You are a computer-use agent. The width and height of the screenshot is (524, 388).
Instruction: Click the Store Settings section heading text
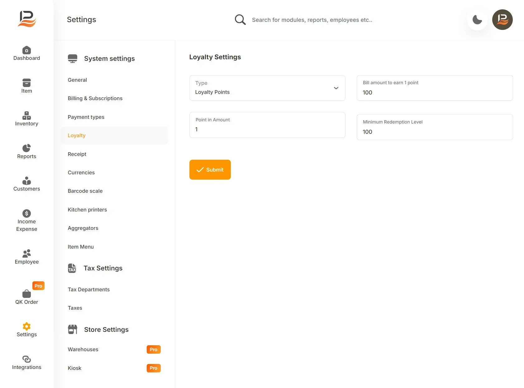(106, 330)
